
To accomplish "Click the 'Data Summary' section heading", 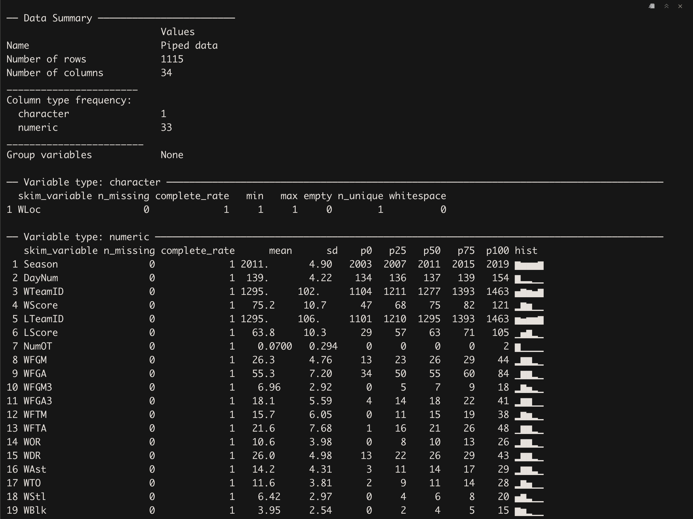I will click(58, 18).
